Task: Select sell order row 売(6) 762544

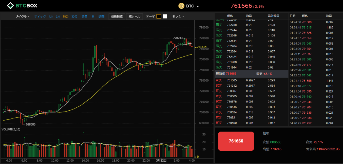Action: click(x=251, y=41)
